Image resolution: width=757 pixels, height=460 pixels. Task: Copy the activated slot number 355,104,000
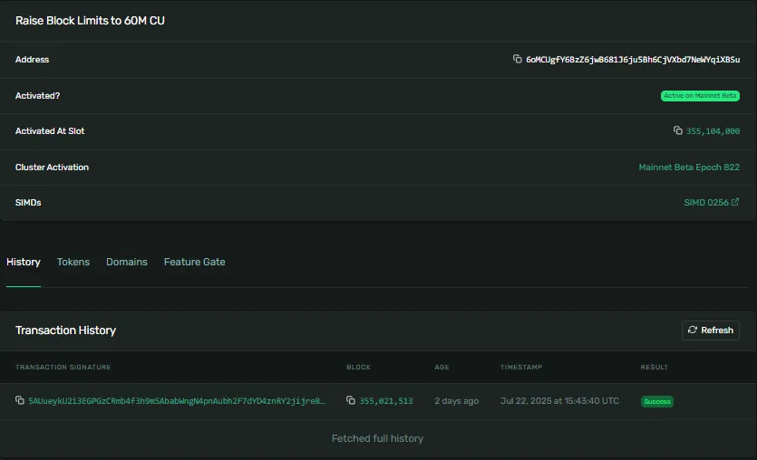click(678, 130)
